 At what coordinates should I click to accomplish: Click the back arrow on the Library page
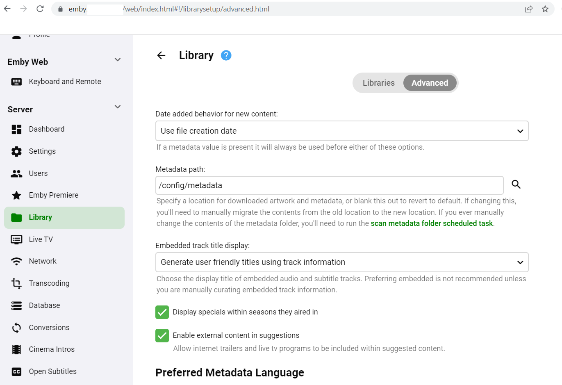coord(161,55)
